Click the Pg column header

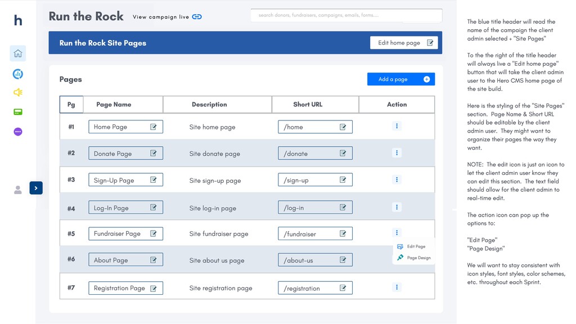[71, 104]
